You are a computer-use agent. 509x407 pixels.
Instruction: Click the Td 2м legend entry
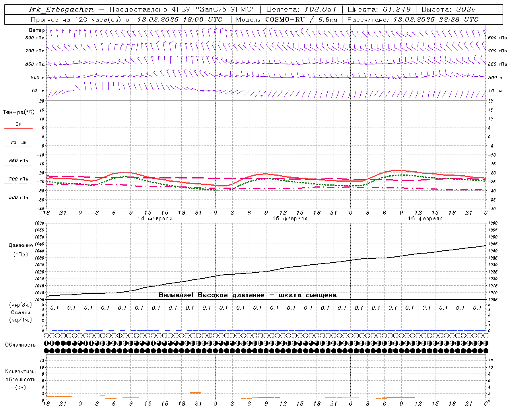coord(18,142)
